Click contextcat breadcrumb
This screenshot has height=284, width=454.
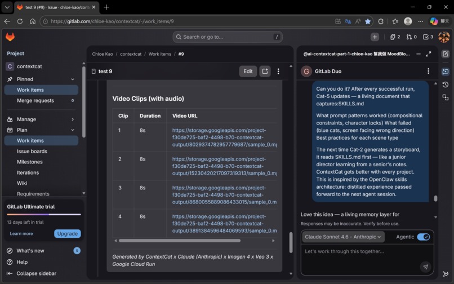tap(131, 54)
